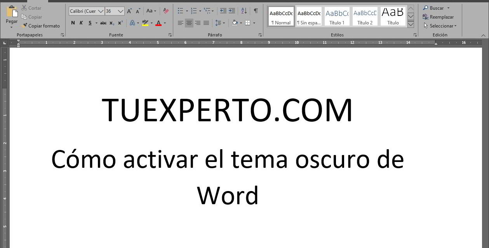489x248 pixels.
Task: Apply subscript formatting
Action: coord(112,23)
